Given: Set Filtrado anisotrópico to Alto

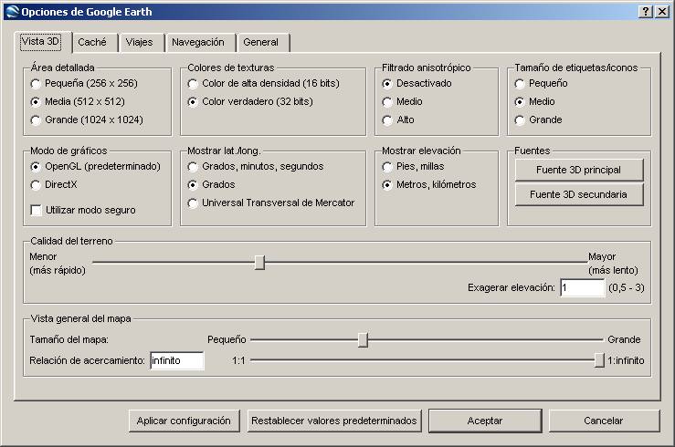Looking at the screenshot, I should [x=398, y=120].
